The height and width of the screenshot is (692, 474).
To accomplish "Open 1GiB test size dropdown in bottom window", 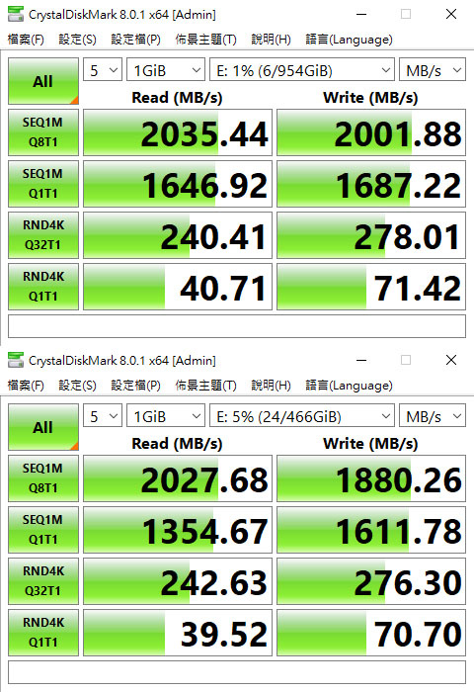I will pyautogui.click(x=166, y=416).
